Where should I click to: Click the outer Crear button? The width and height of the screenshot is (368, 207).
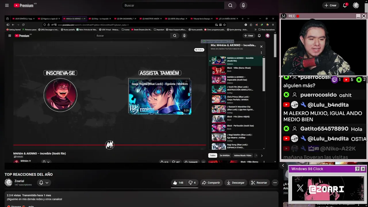point(330,5)
